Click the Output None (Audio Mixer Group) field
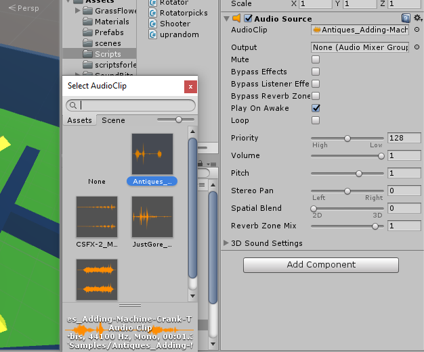The width and height of the screenshot is (424, 352). (x=360, y=47)
